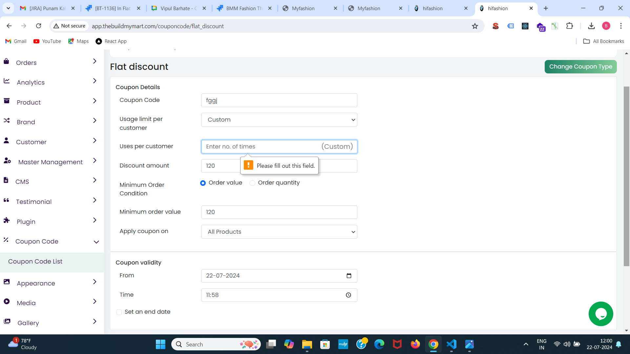Click the Product box icon
Viewport: 630px width, 354px height.
(x=7, y=101)
